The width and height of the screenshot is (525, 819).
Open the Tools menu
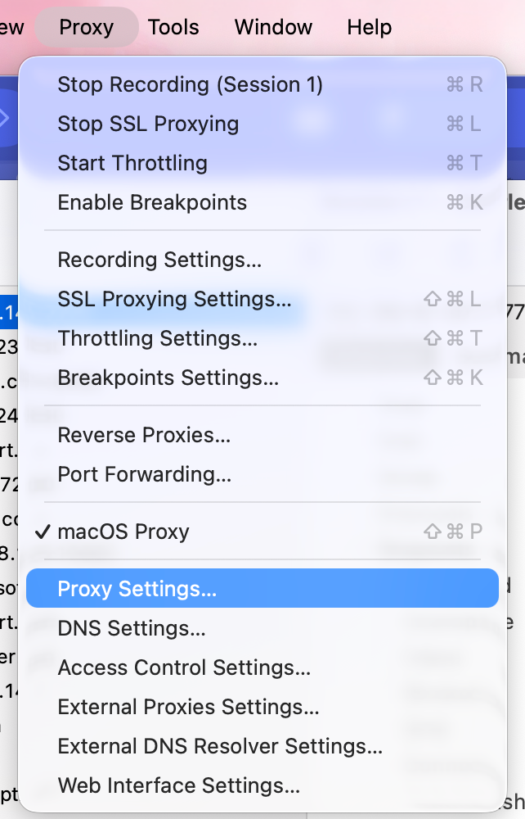point(173,27)
